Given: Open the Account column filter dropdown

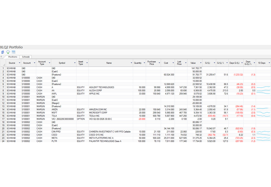Looking at the screenshot, I should coord(34,63).
